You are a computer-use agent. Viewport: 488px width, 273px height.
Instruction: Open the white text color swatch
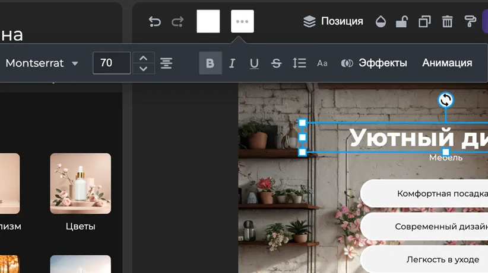(x=208, y=21)
